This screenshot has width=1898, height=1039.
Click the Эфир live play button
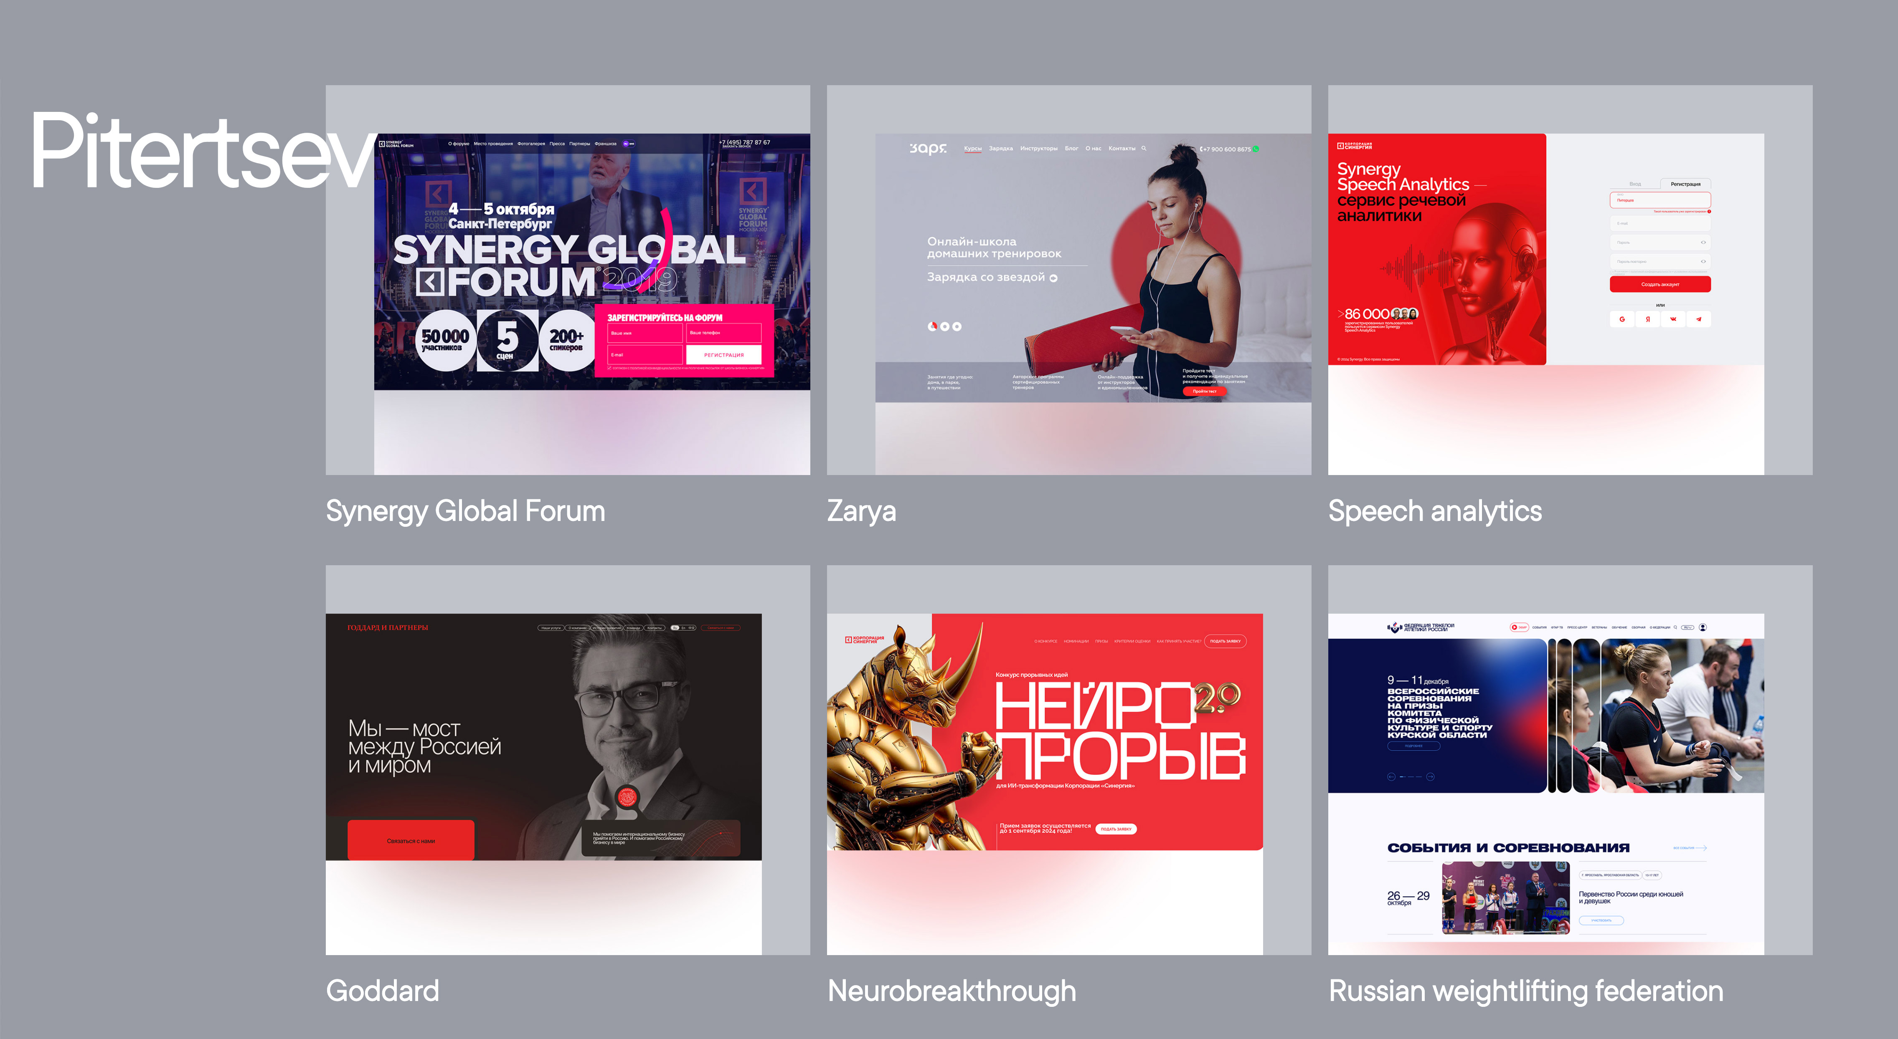[x=1514, y=627]
